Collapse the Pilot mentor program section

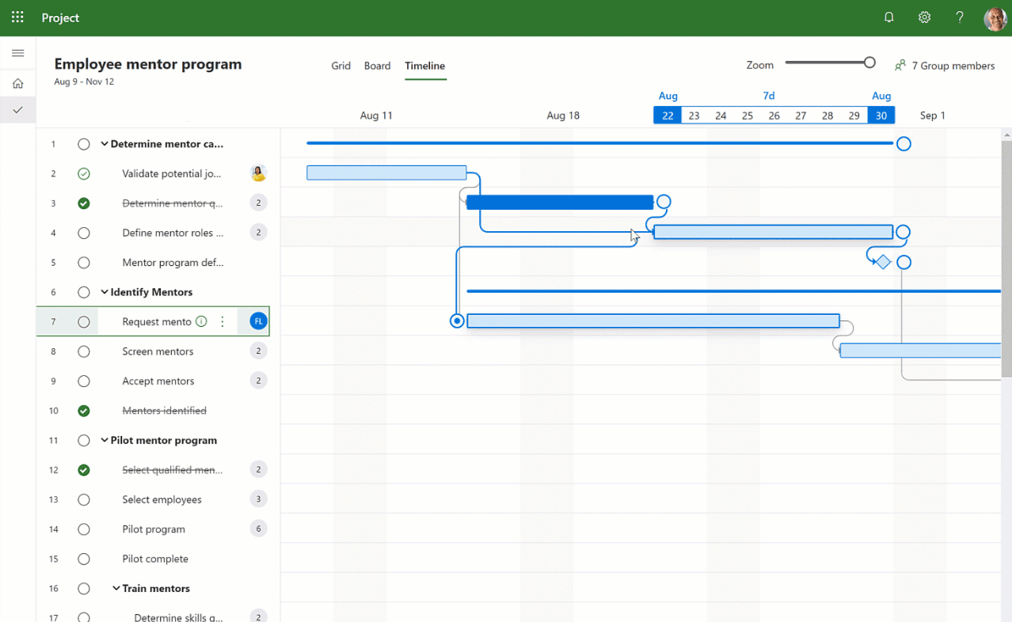point(105,440)
